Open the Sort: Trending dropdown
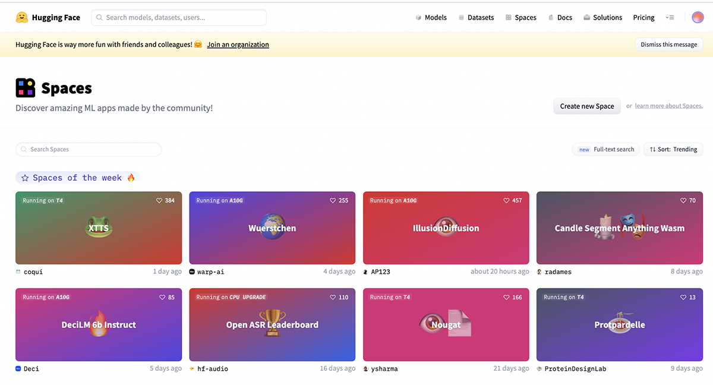The width and height of the screenshot is (713, 385). pyautogui.click(x=673, y=149)
